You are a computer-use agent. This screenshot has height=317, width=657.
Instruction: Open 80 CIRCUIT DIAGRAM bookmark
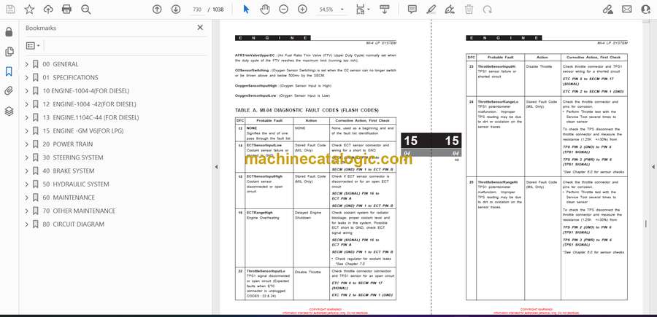pos(73,224)
